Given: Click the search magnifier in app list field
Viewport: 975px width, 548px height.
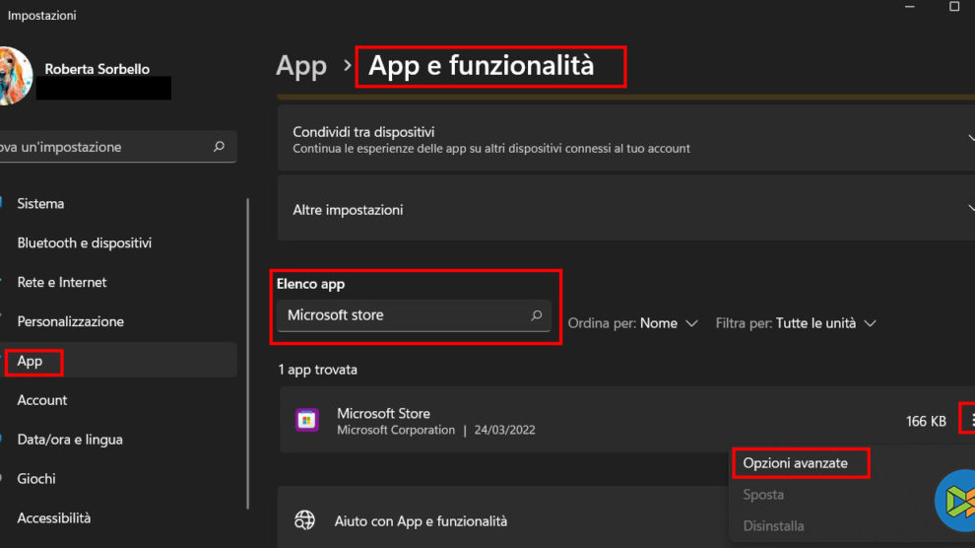Looking at the screenshot, I should [537, 315].
